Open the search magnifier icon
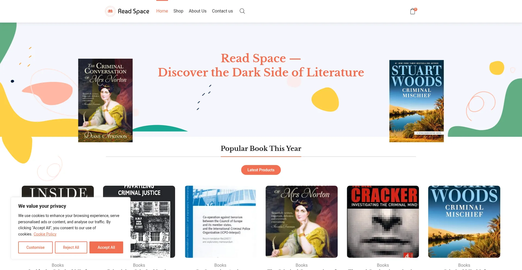 [242, 11]
